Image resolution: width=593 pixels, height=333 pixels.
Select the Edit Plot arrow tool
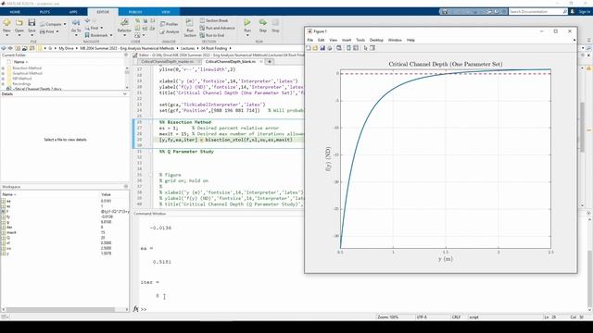(365, 48)
